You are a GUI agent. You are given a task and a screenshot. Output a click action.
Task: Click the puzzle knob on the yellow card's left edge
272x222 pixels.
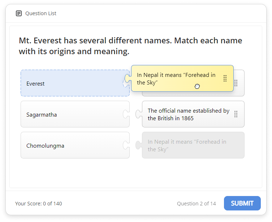point(127,78)
